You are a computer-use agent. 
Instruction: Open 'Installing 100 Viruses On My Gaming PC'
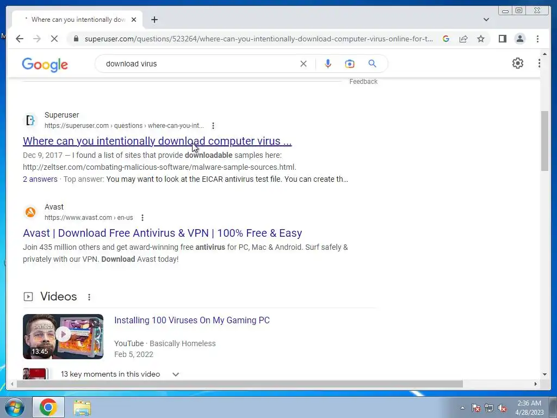tap(192, 320)
